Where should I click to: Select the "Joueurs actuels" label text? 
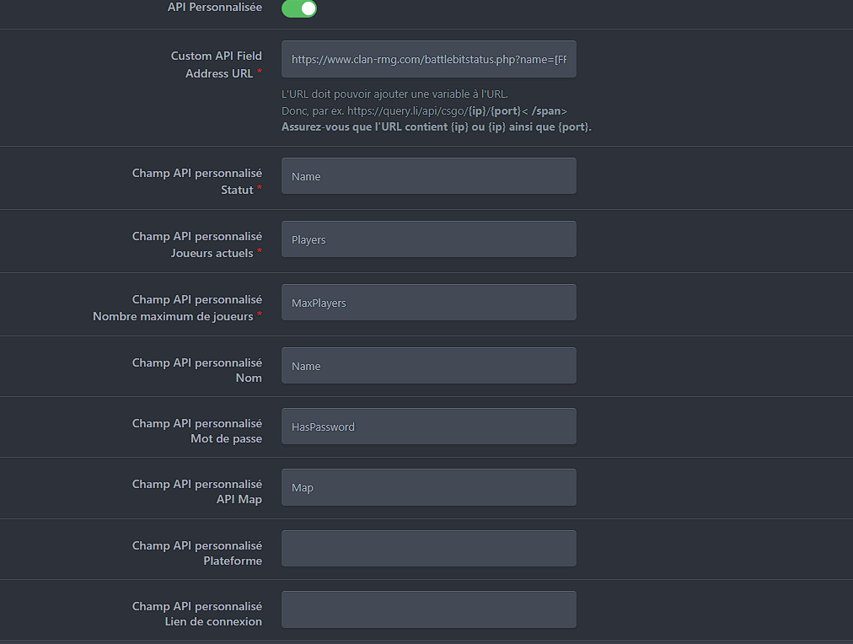pyautogui.click(x=212, y=253)
